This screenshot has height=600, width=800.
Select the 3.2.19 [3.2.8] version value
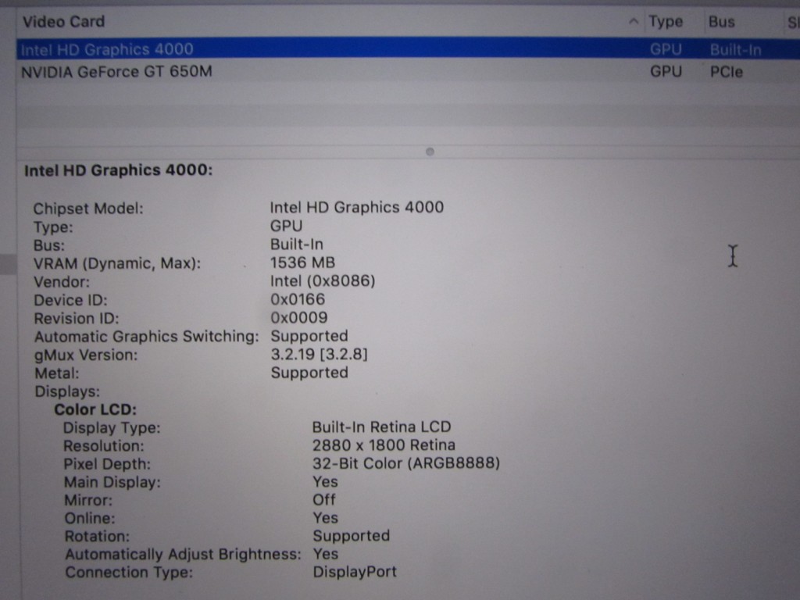(319, 354)
